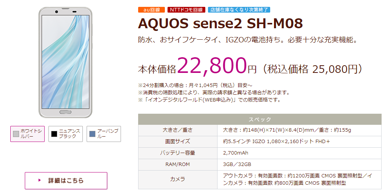Click the au回線 orange tag
Viewport: 390px width, 195px height.
click(151, 10)
